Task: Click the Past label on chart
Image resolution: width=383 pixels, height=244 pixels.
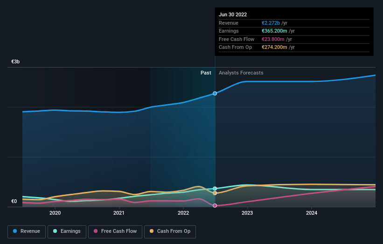Action: pos(206,73)
